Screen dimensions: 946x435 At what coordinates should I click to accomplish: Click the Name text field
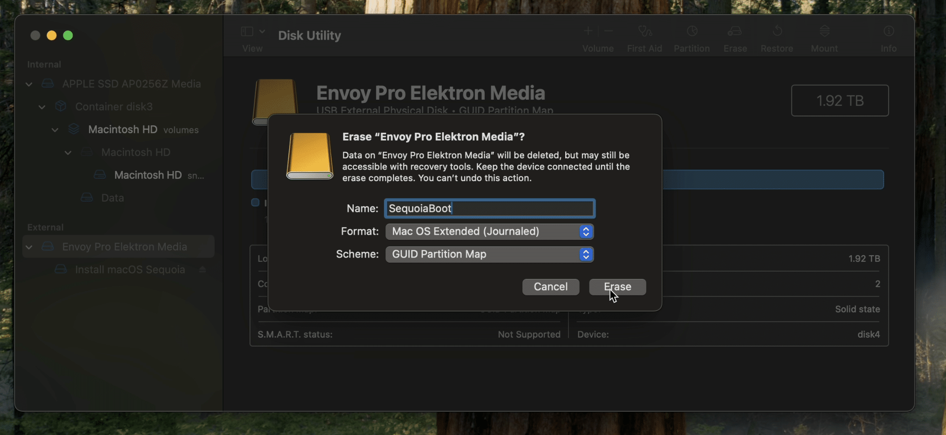489,208
